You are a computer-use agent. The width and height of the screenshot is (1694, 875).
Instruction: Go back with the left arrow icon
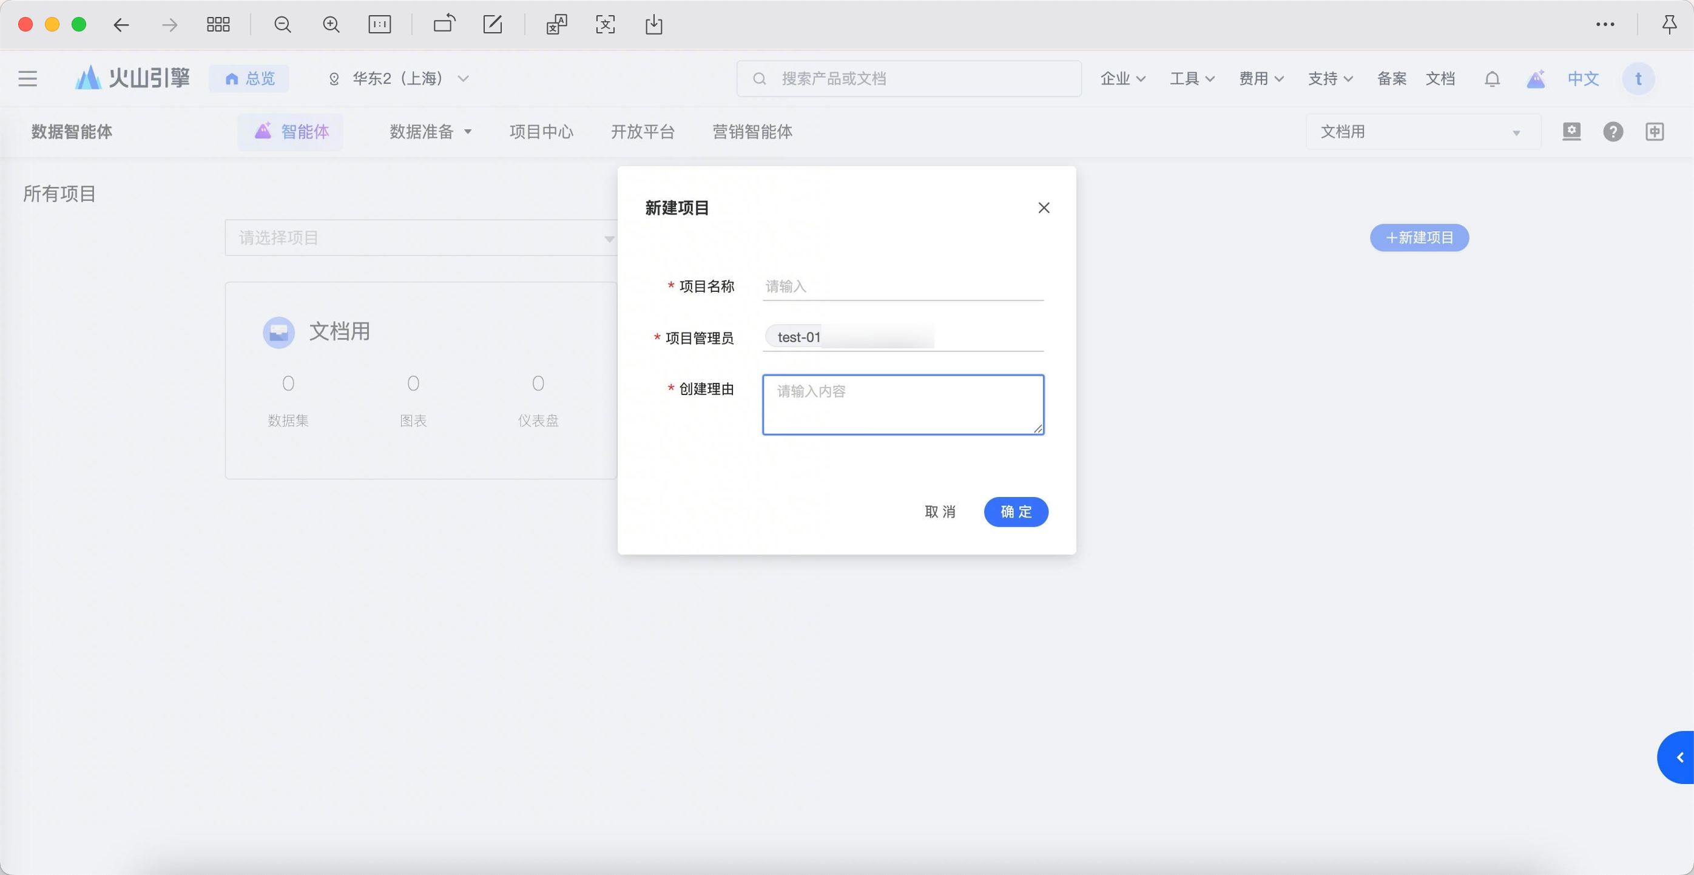tap(121, 25)
